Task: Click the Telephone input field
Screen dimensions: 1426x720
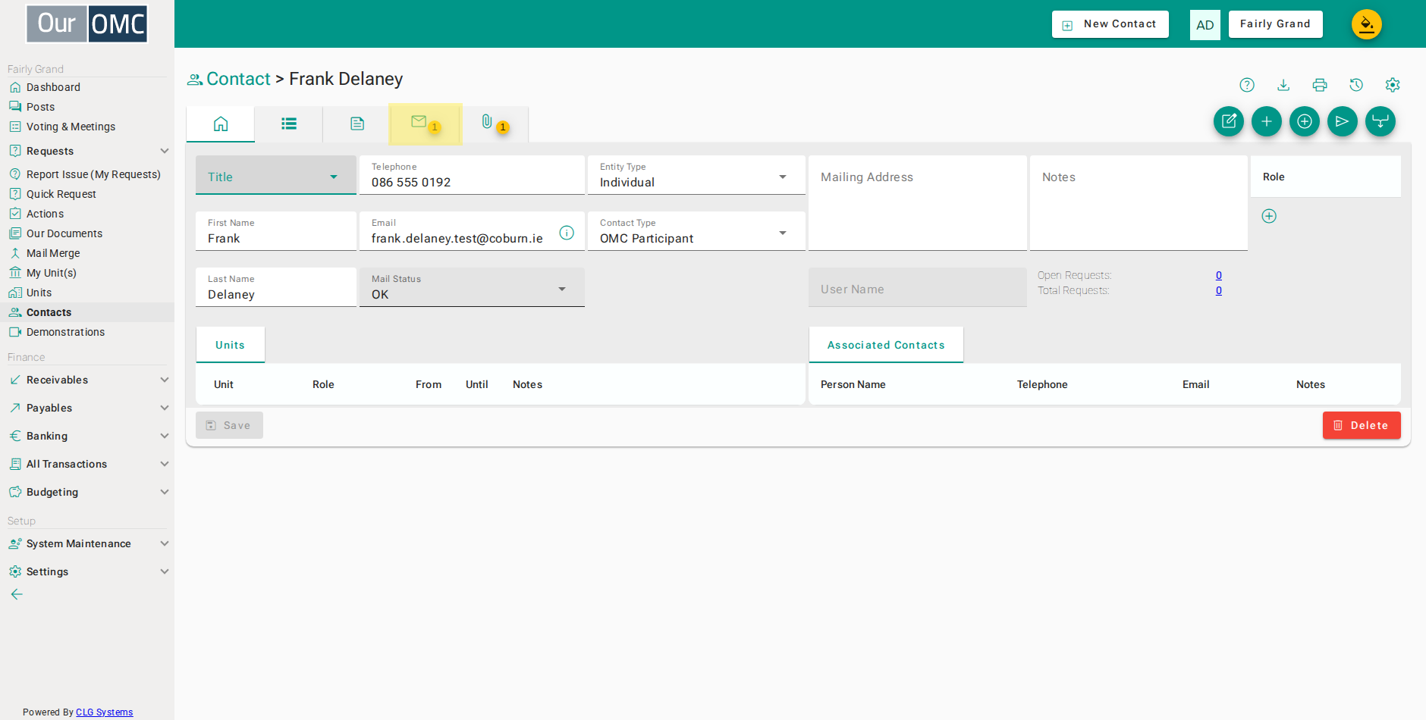Action: (472, 175)
